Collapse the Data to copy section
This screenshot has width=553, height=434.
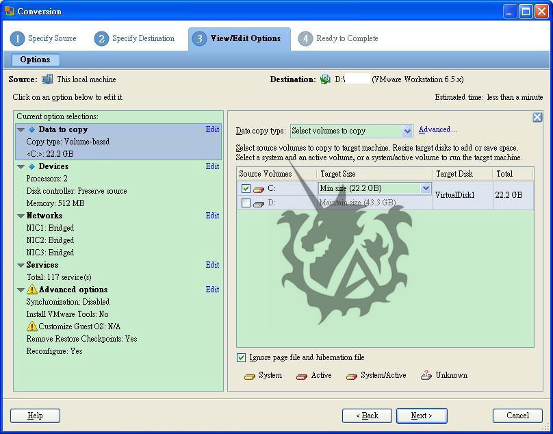21,130
